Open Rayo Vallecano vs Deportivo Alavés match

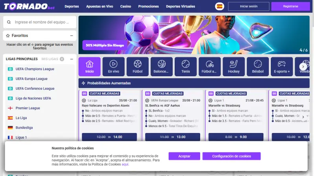coord(106,106)
